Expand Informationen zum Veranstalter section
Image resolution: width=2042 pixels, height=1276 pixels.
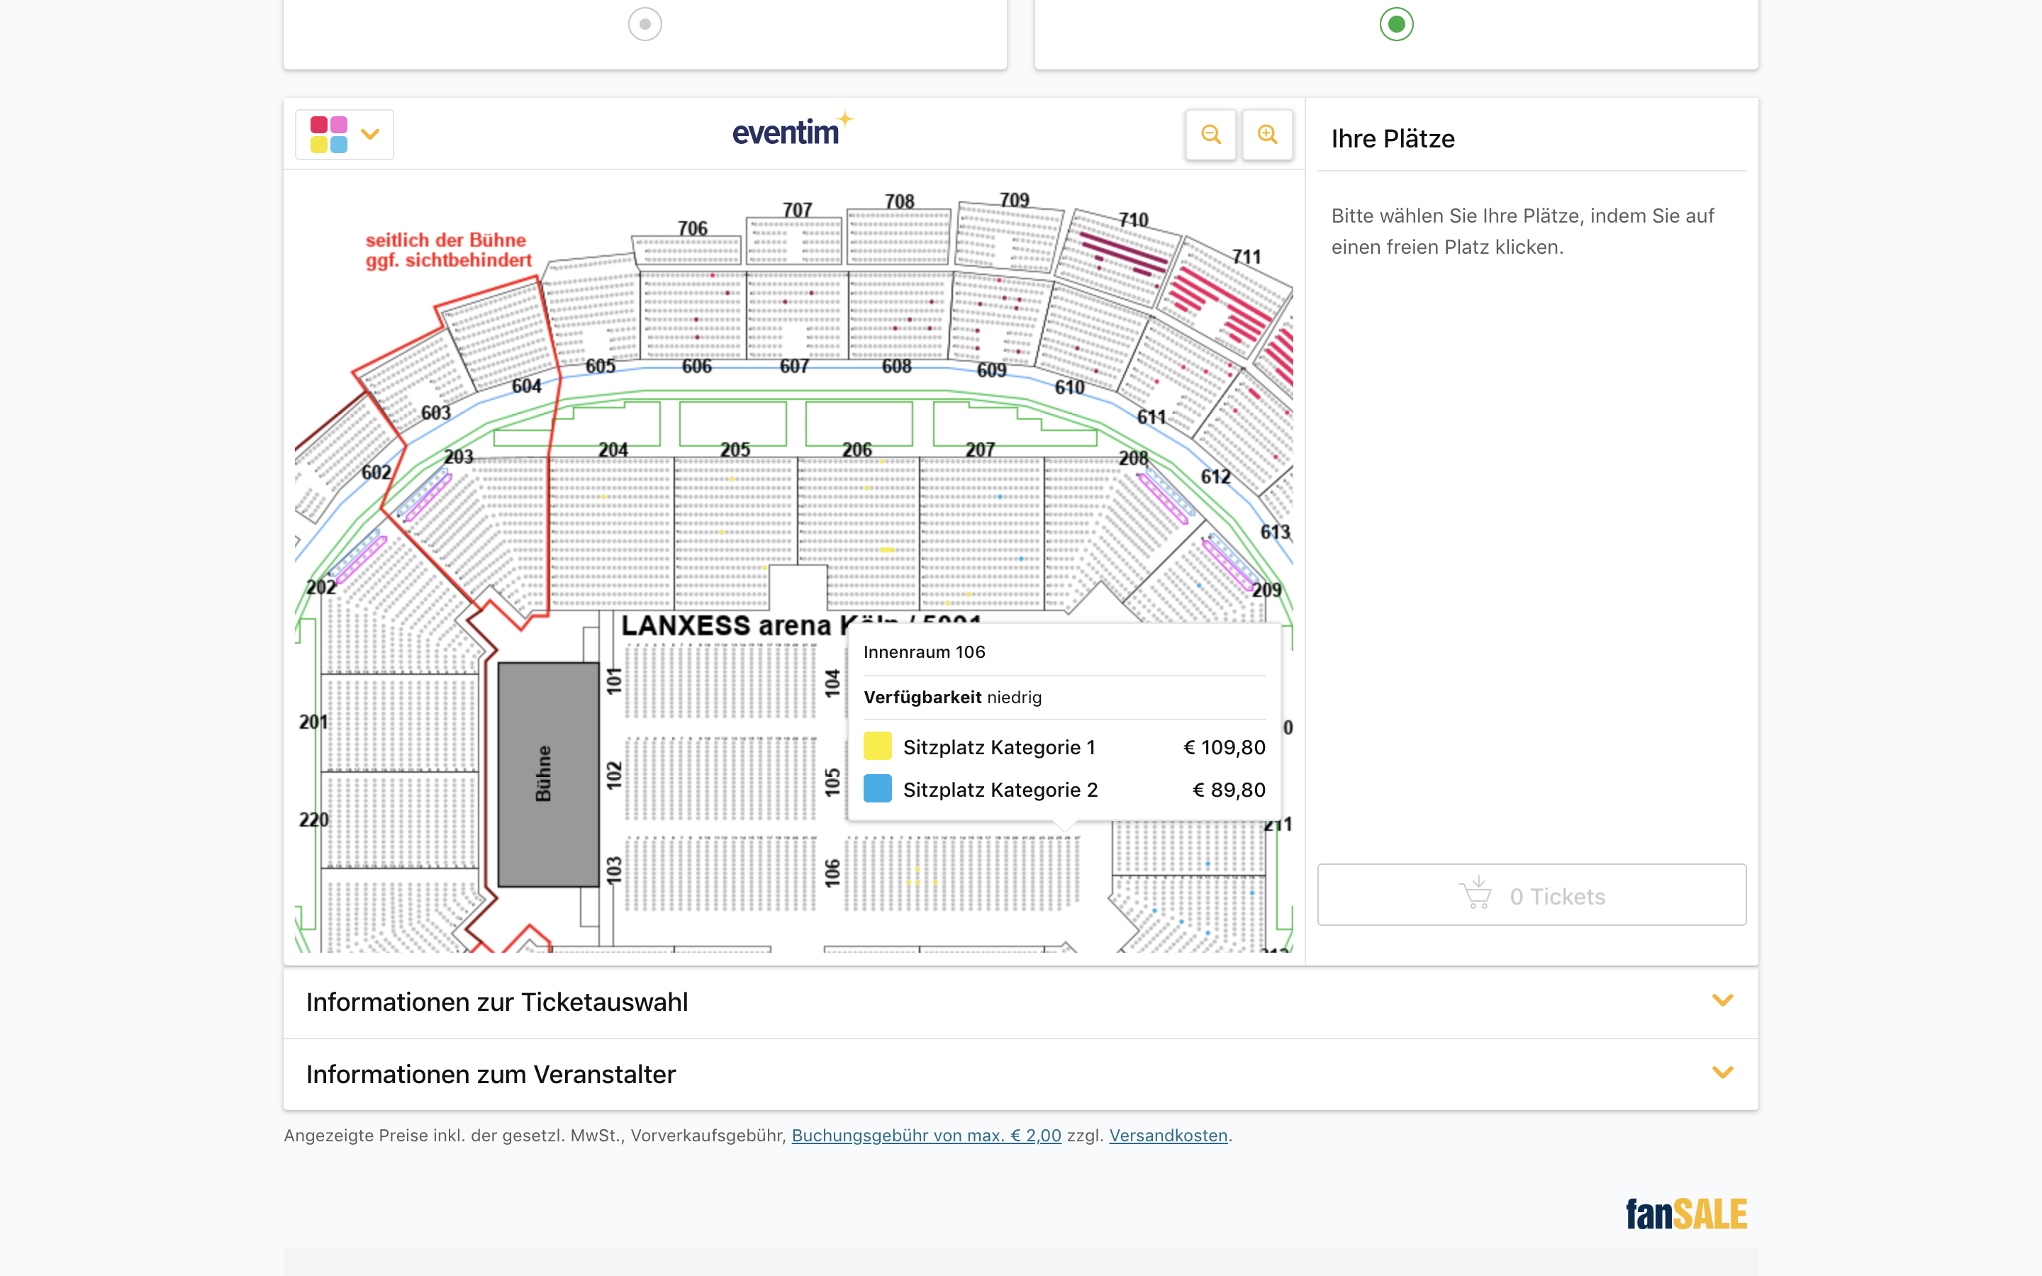[x=1020, y=1074]
